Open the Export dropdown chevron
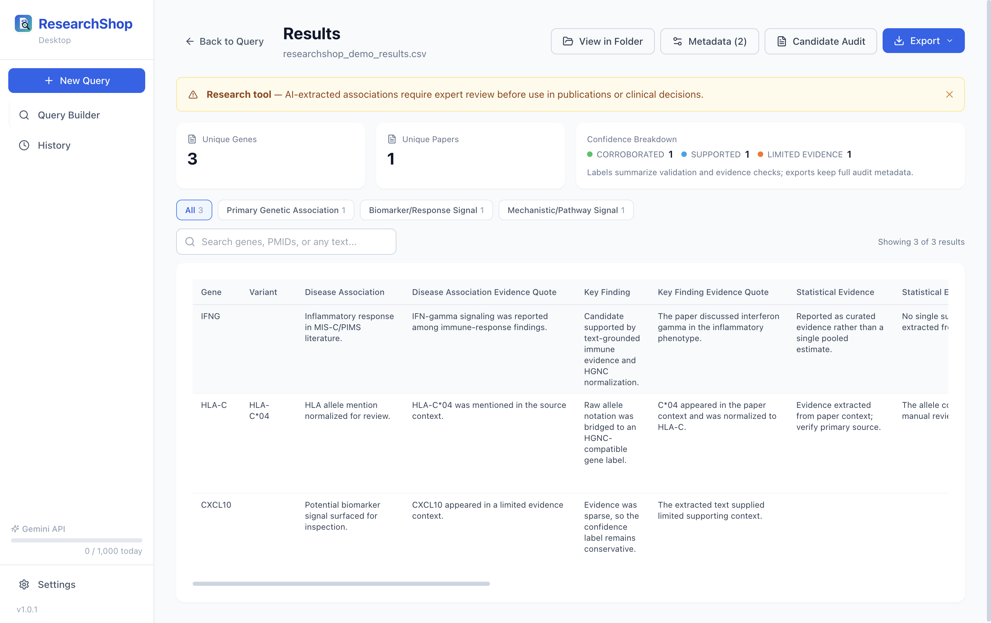Image resolution: width=991 pixels, height=623 pixels. pos(950,41)
